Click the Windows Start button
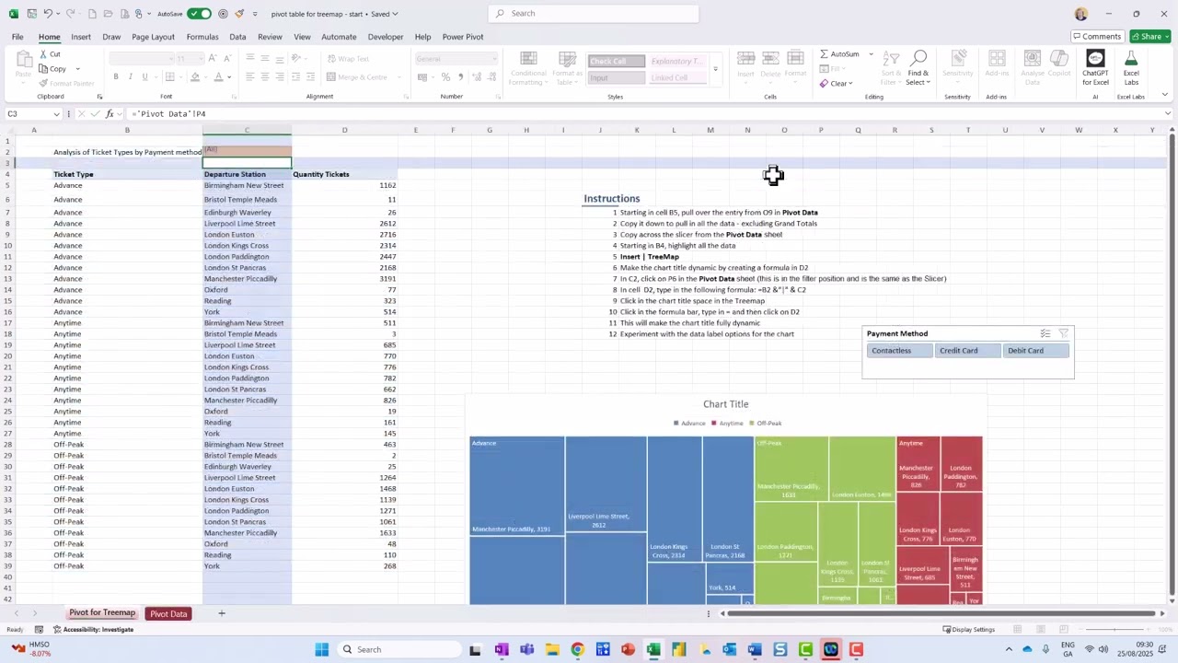Screen dimensions: 1178x663 point(322,650)
